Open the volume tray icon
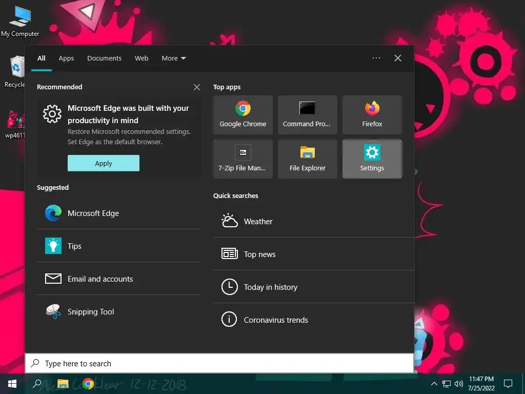Viewport: 525px width, 394px height. [459, 384]
